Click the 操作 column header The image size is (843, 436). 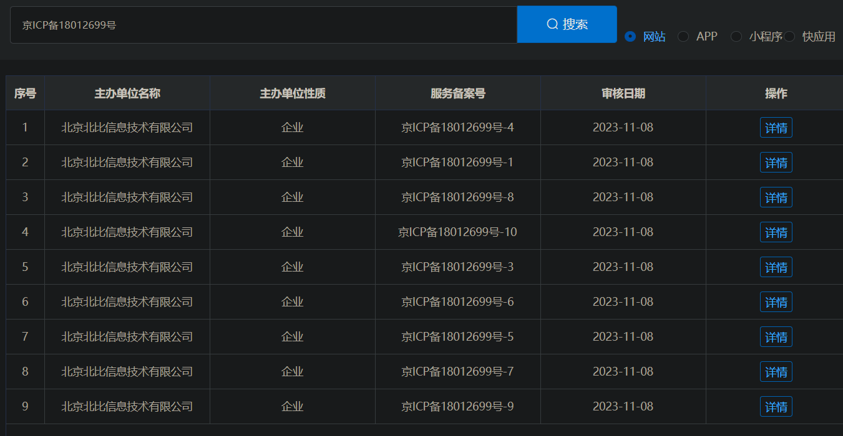coord(776,93)
